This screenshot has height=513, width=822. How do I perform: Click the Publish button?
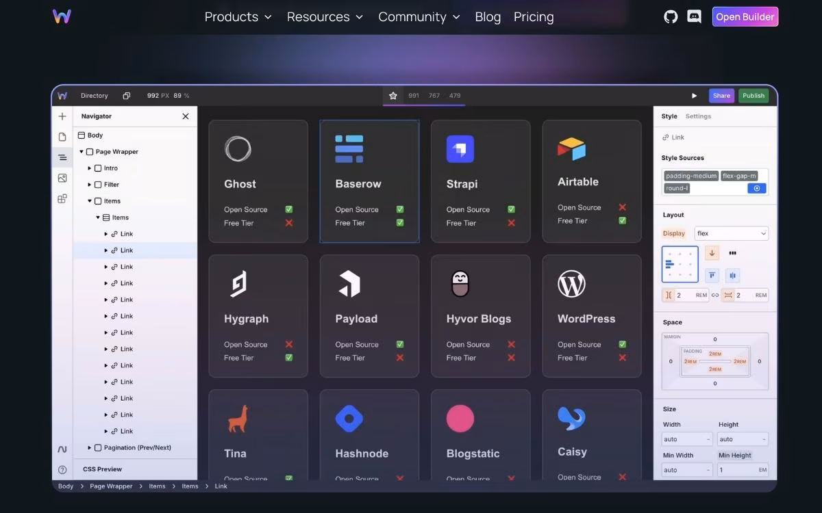tap(754, 96)
